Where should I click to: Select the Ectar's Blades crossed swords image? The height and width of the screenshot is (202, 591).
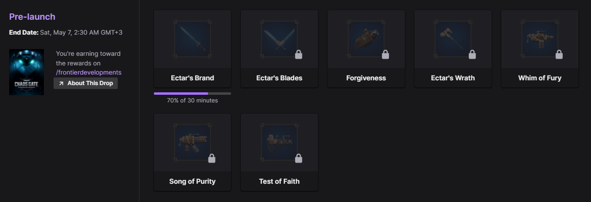tap(279, 39)
